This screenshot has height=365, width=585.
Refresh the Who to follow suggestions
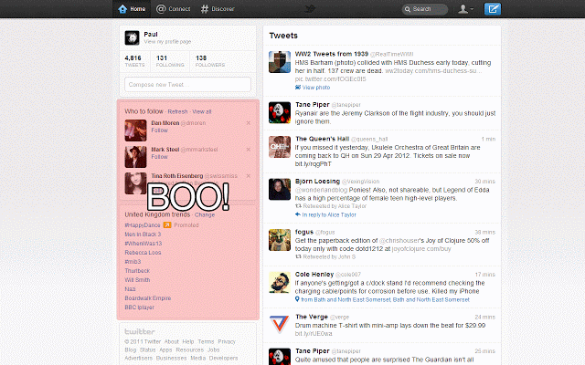coord(177,111)
